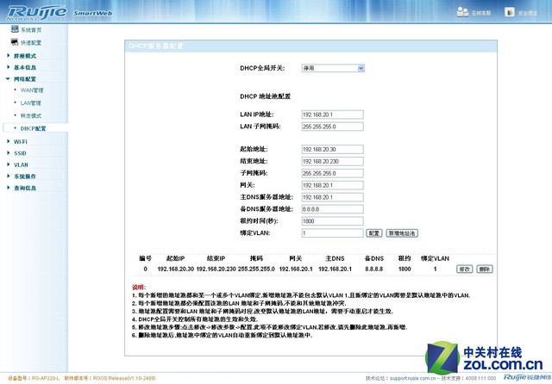Click the 结束IP column header
The height and width of the screenshot is (384, 552).
(x=216, y=258)
